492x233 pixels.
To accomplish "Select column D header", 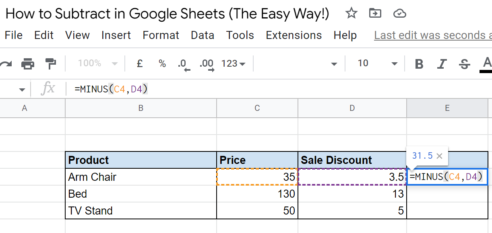I will click(x=352, y=108).
